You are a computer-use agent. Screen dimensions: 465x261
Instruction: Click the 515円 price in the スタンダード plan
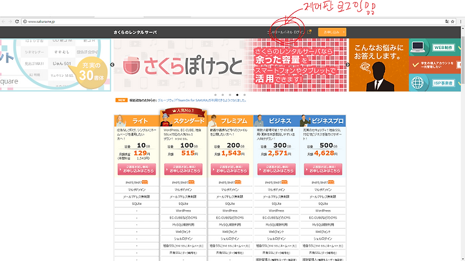click(189, 153)
